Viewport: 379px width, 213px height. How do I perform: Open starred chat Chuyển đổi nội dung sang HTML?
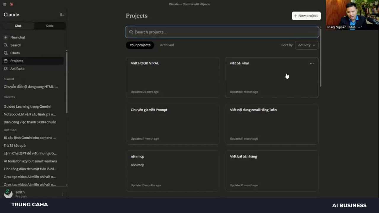click(31, 87)
